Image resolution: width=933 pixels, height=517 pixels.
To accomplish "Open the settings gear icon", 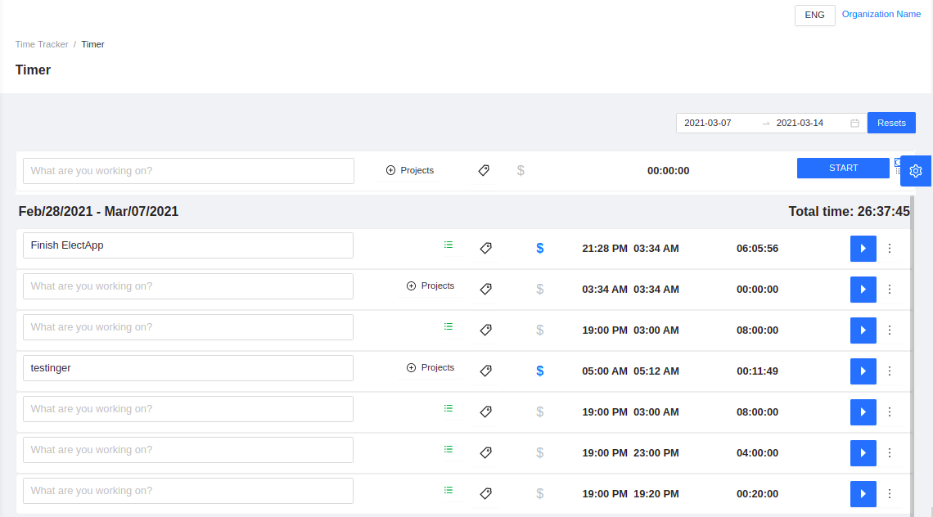I will (916, 171).
